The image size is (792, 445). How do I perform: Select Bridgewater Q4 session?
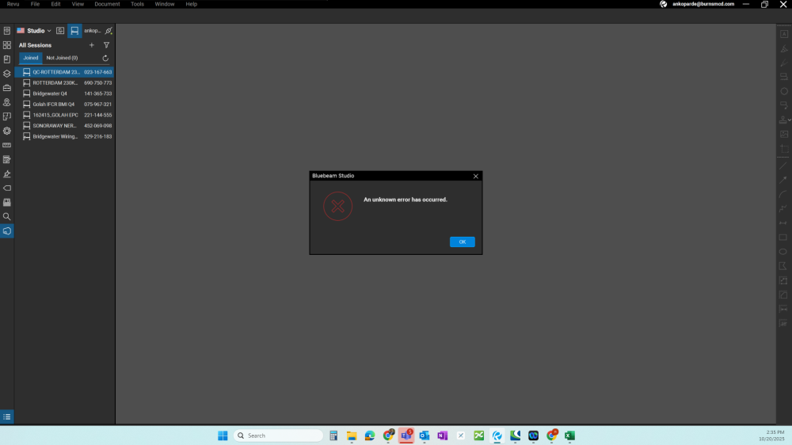coord(64,93)
